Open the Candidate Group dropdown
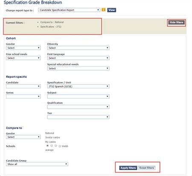Viewport: 192px width, 176px height. (37, 164)
